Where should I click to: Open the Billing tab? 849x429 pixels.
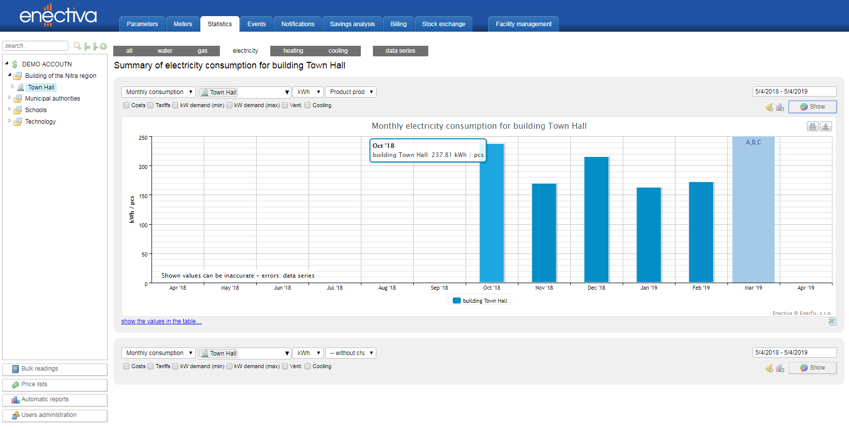pos(398,24)
